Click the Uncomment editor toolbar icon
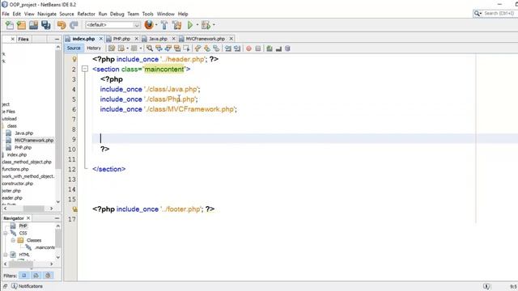518x291 pixels. pyautogui.click(x=278, y=48)
